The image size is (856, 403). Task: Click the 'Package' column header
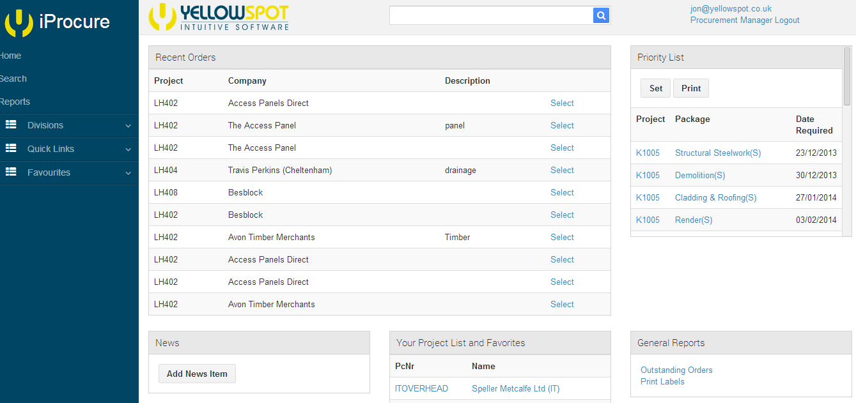pos(692,119)
